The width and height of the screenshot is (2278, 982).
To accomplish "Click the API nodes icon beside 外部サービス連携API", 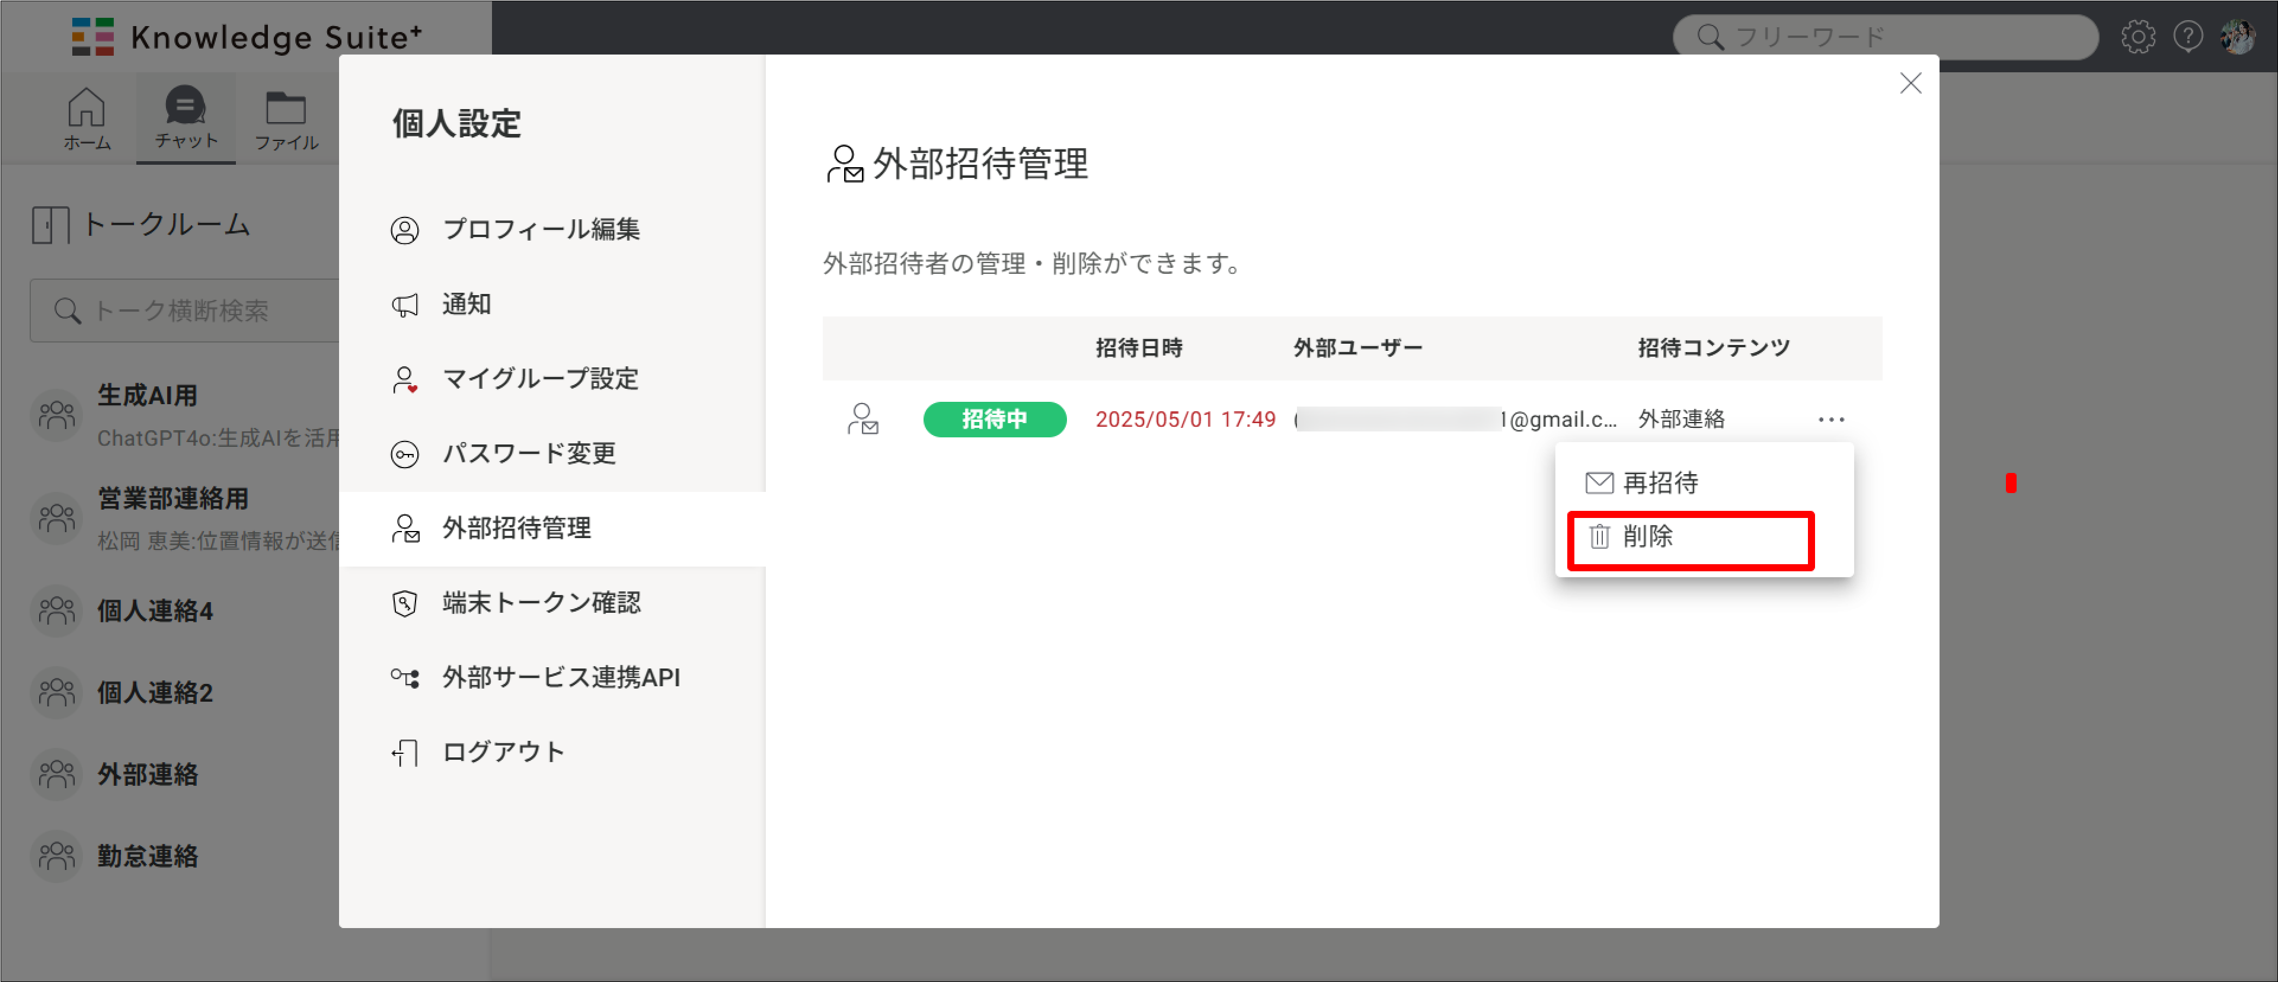I will coord(405,678).
